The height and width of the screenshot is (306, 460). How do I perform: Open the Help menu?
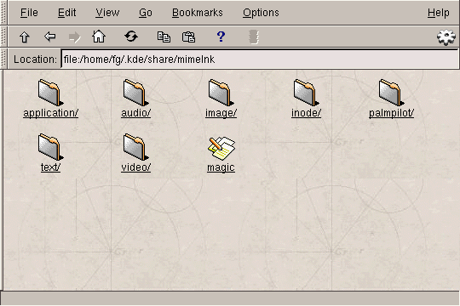439,13
